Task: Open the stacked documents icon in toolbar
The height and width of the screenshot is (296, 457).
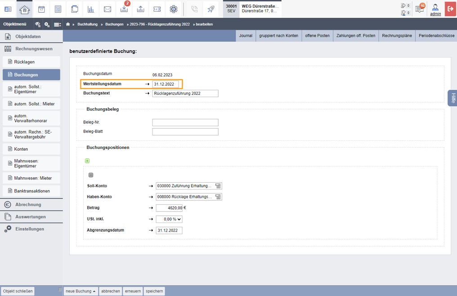Action: point(75,9)
